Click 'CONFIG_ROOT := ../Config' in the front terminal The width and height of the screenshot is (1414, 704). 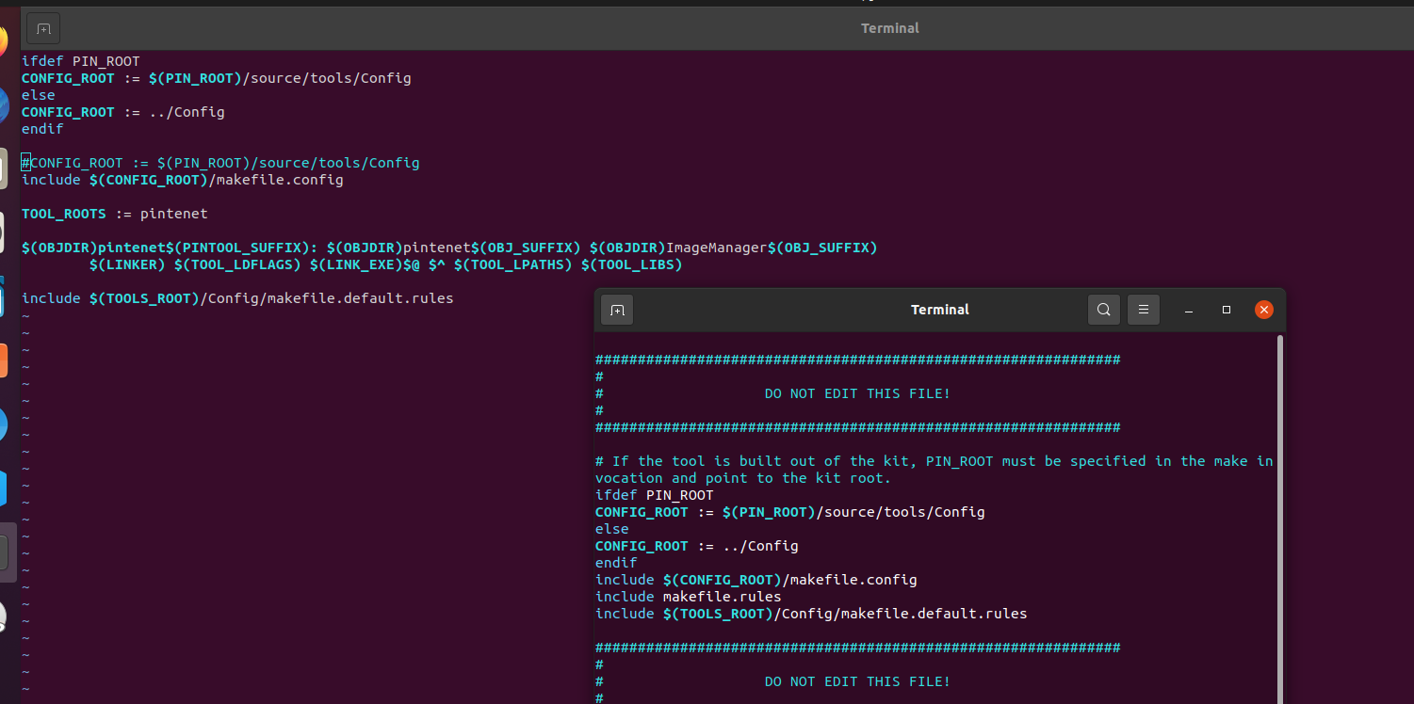[697, 546]
